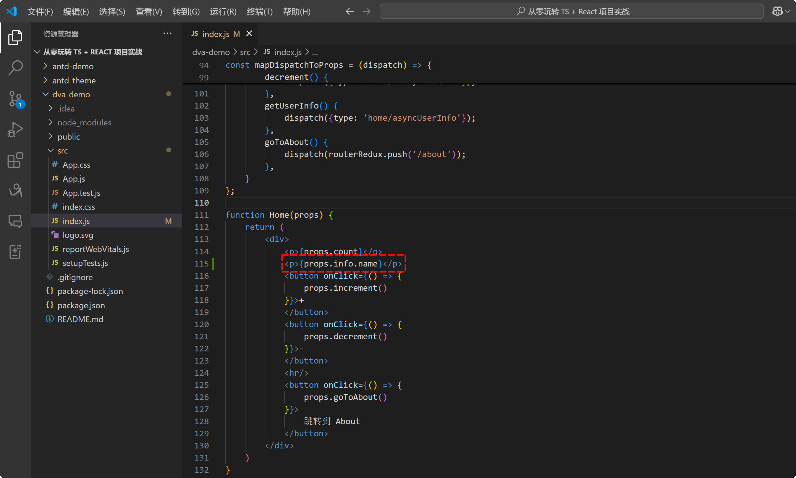The image size is (796, 478).
Task: Open package.json in the file tree
Action: [81, 305]
